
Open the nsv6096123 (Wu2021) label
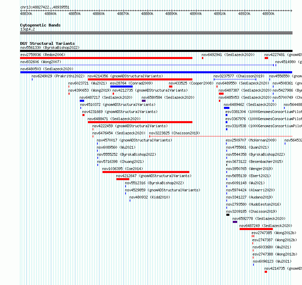coord(272,261)
